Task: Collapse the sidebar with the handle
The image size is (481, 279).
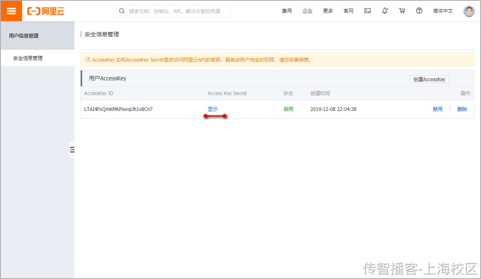Action: pyautogui.click(x=72, y=150)
